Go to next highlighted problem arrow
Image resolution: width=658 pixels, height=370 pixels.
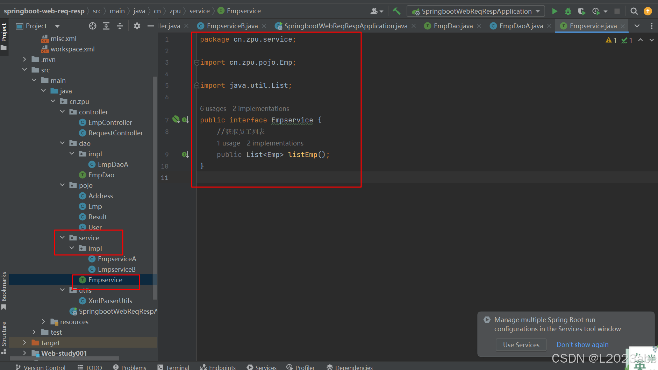click(652, 40)
